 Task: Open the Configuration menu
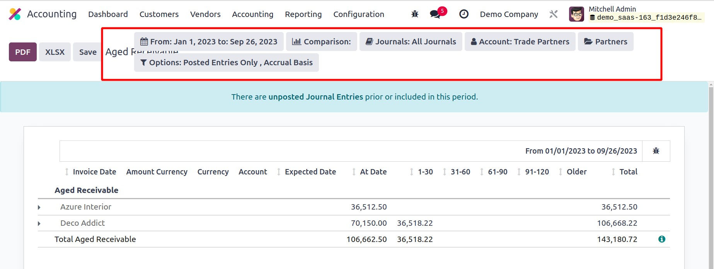358,14
